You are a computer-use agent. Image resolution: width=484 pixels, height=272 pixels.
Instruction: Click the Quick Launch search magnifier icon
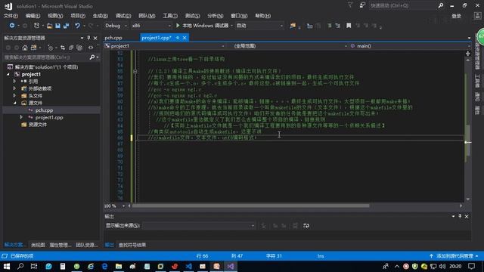coord(441,5)
